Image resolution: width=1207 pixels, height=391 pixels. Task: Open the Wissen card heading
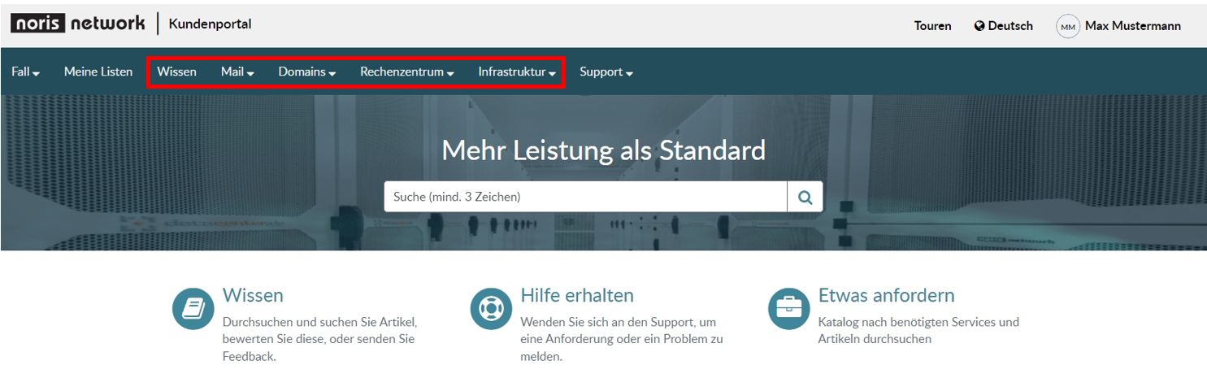(253, 295)
